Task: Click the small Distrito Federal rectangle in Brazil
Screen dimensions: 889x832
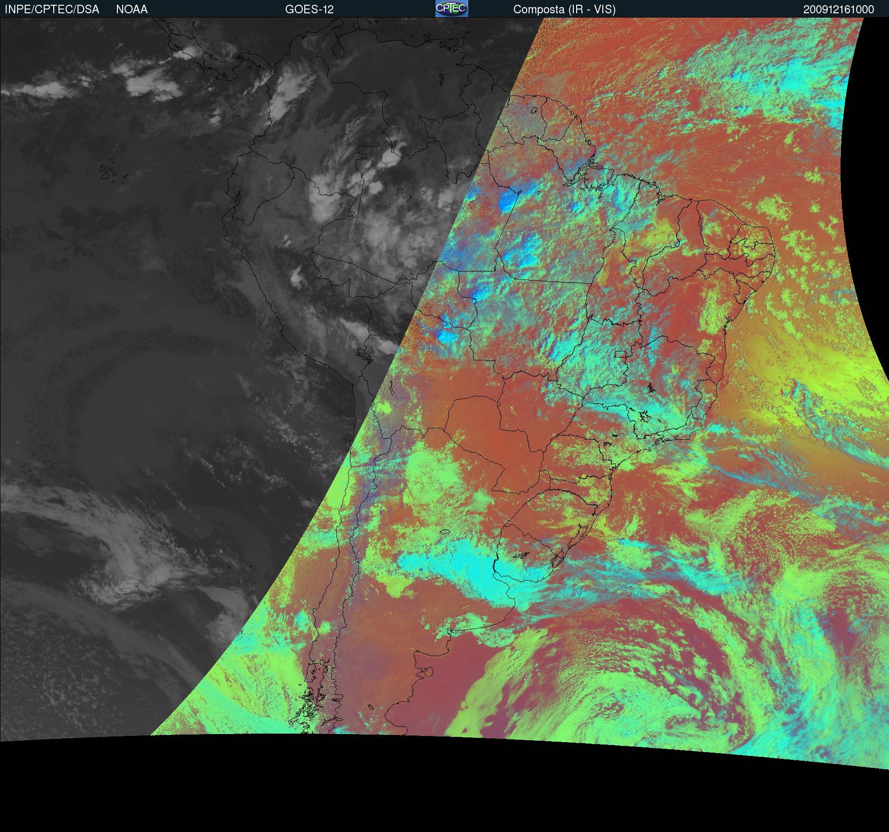Action: (620, 354)
